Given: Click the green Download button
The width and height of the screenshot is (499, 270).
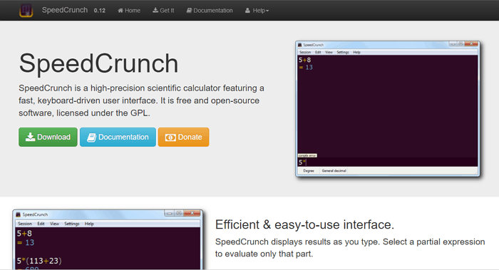Looking at the screenshot, I should coord(48,137).
